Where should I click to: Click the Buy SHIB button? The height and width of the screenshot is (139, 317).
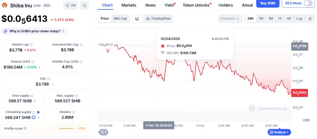click(x=268, y=3)
